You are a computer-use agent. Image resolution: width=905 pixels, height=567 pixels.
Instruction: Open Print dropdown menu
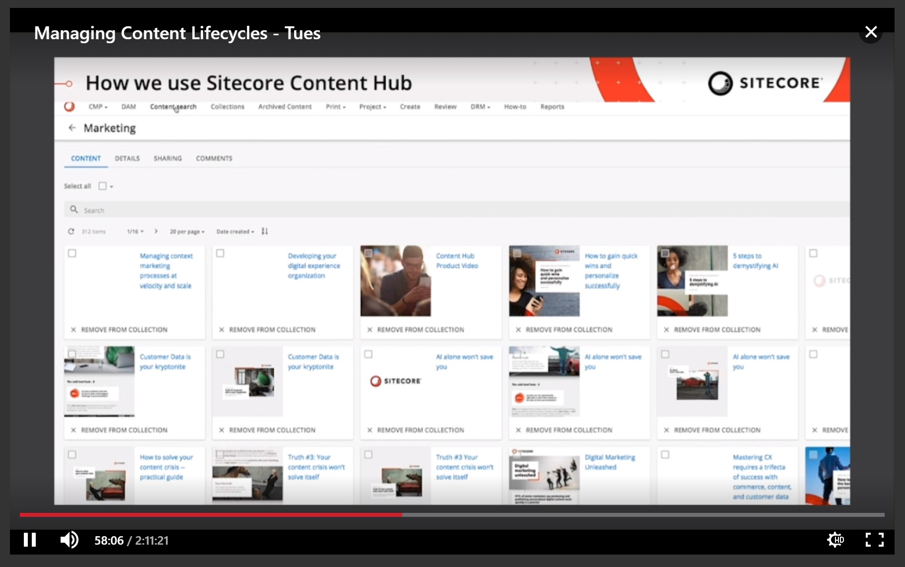336,107
